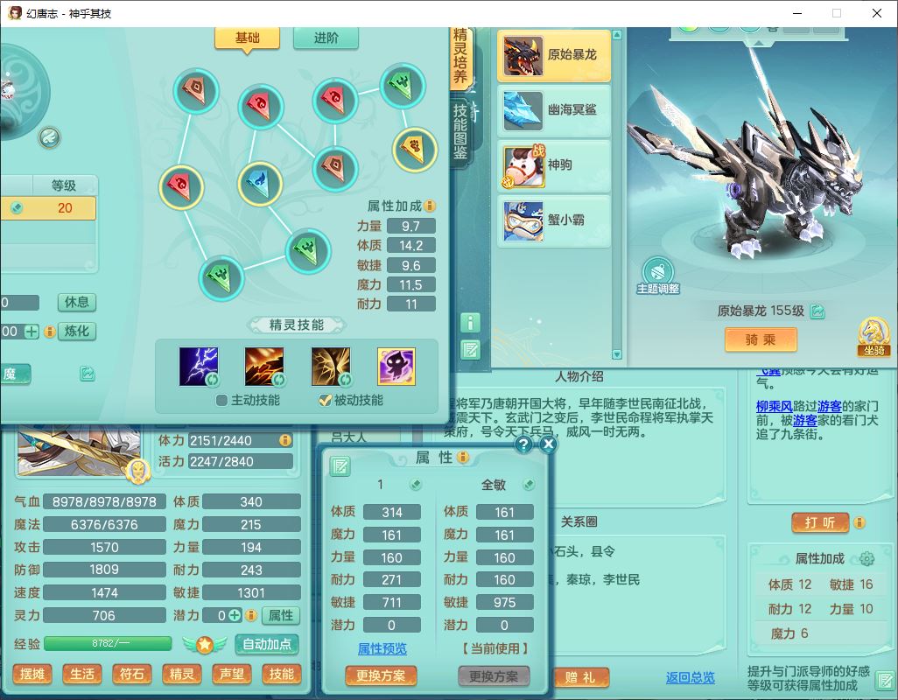
Task: Select the golden wings spirit skill icon
Action: pyautogui.click(x=331, y=367)
